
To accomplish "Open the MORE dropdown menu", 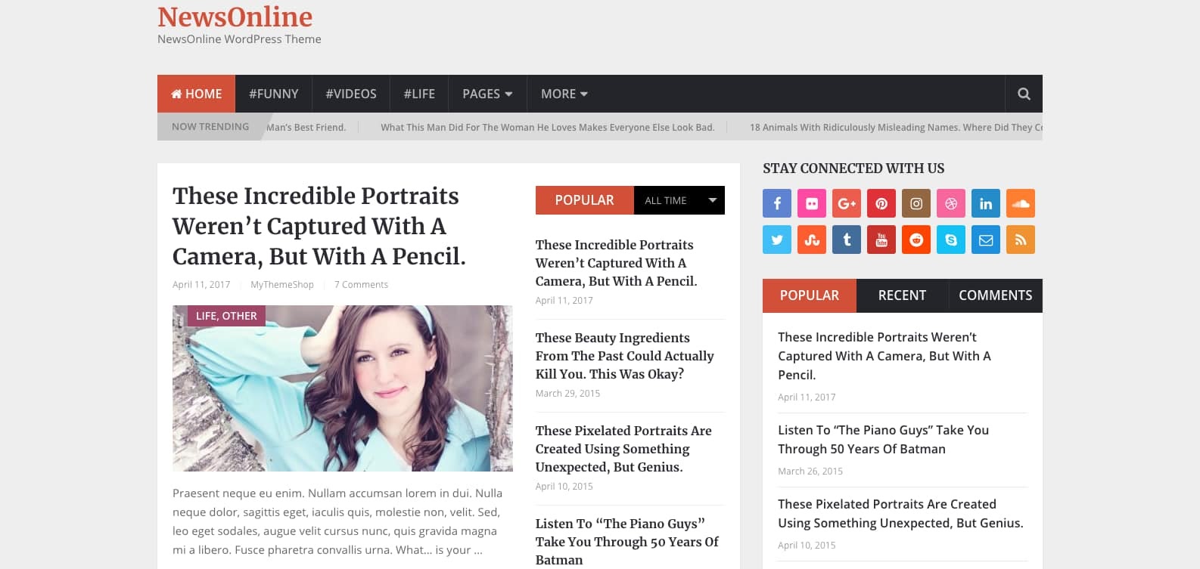I will click(563, 94).
